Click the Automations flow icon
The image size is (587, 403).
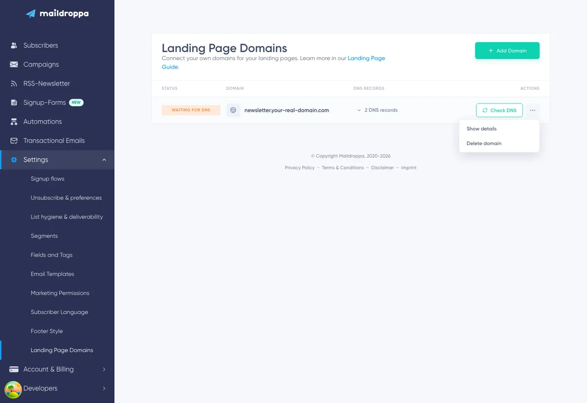[14, 122]
